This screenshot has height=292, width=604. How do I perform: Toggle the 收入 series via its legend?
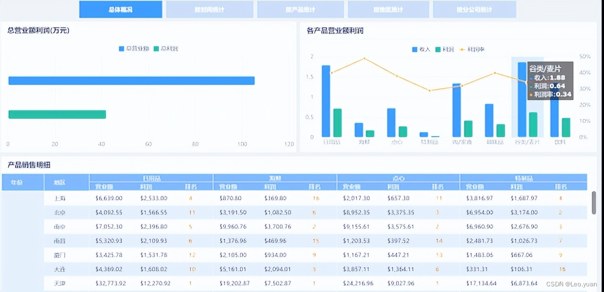pyautogui.click(x=418, y=48)
